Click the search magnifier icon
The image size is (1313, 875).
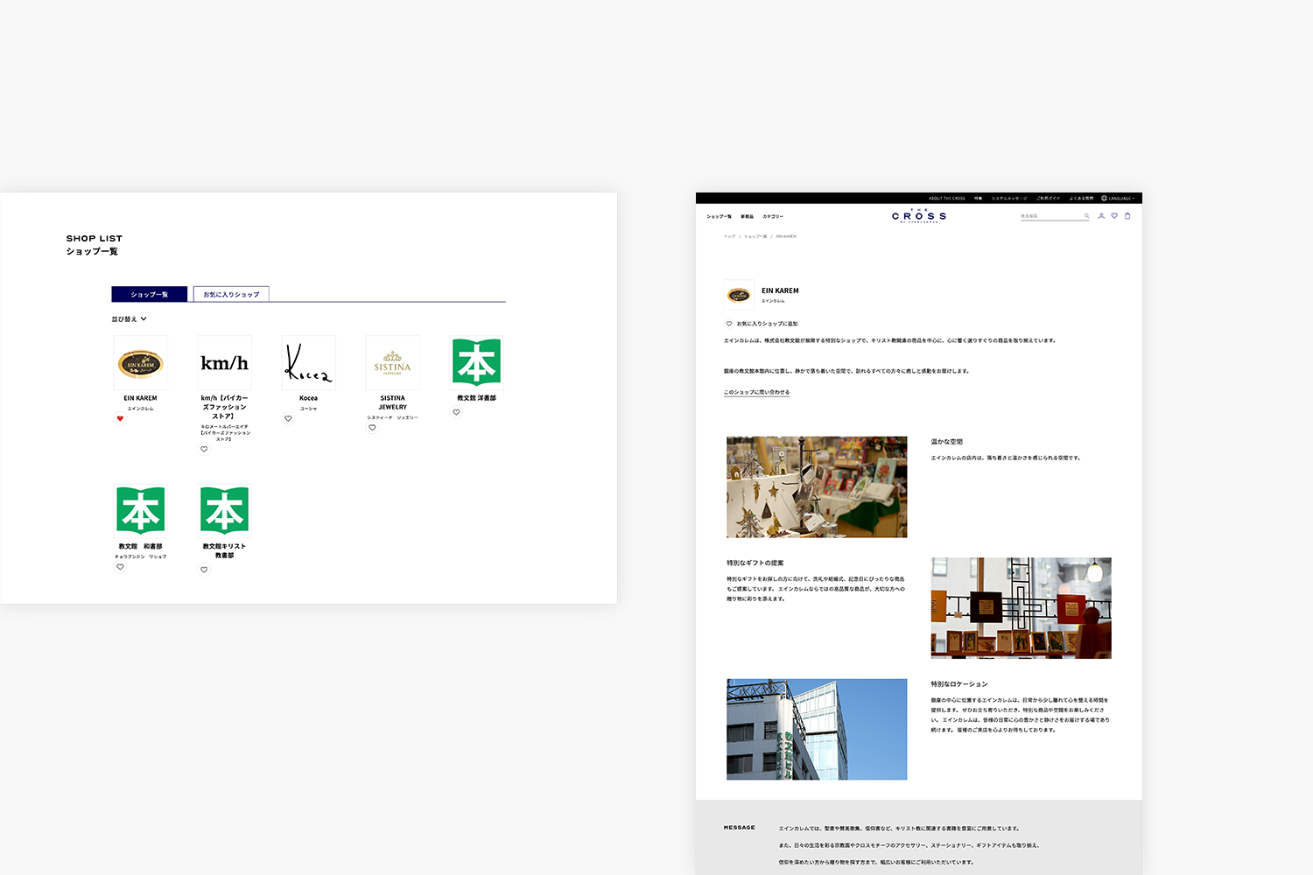(1087, 216)
